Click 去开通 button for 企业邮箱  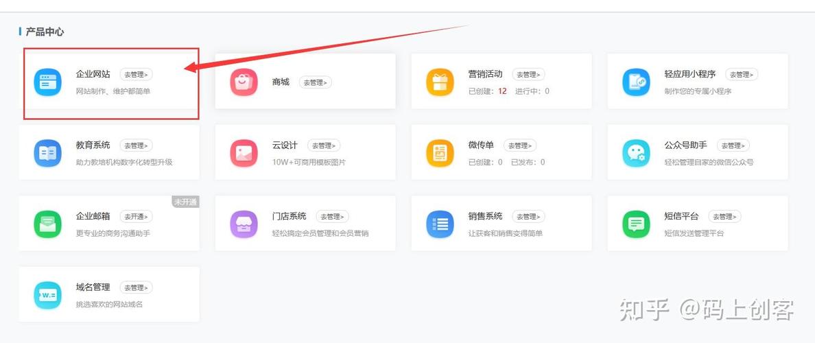point(137,217)
